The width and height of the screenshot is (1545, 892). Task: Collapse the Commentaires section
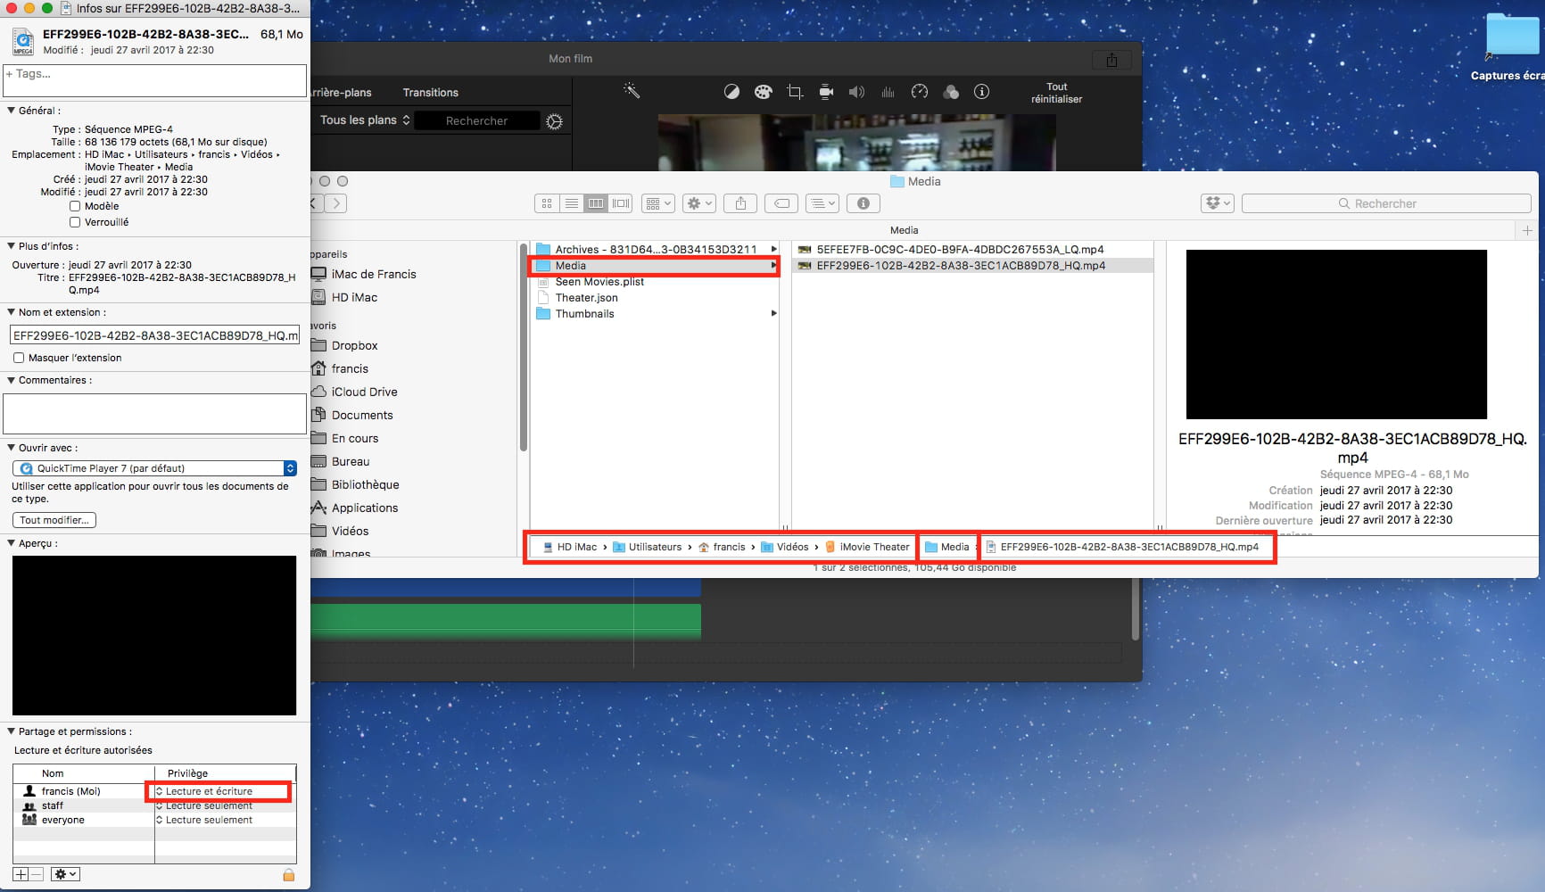pyautogui.click(x=12, y=380)
